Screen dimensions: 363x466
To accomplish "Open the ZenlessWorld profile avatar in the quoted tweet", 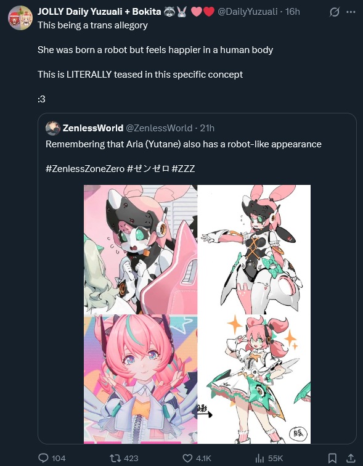I will coord(53,128).
